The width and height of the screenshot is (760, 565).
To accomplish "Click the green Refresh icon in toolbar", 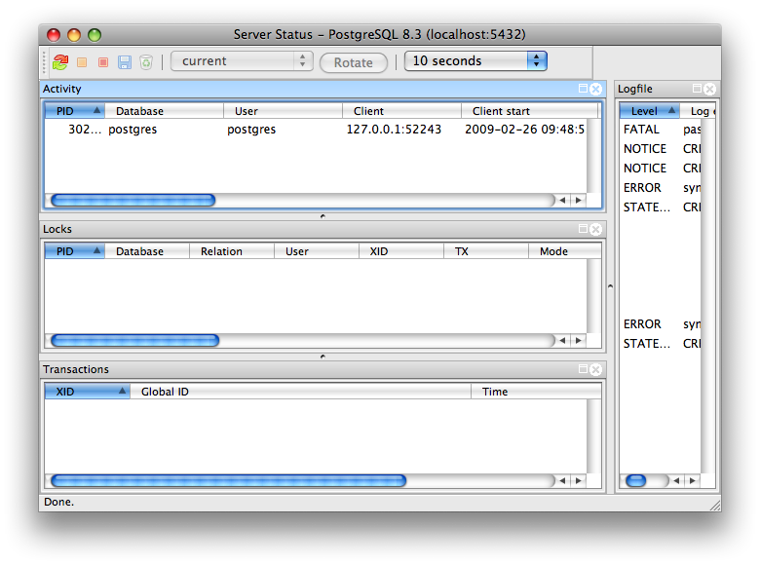I will point(60,61).
